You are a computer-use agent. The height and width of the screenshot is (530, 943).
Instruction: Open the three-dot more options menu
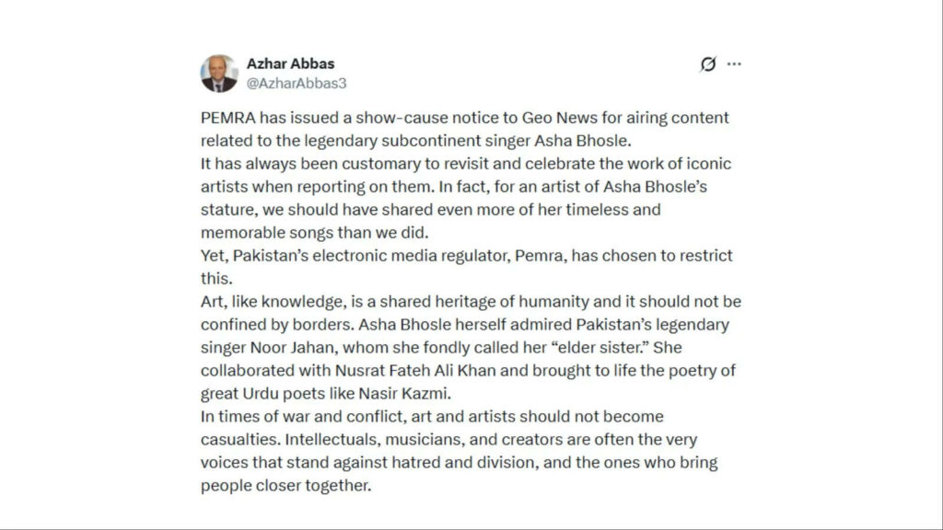pos(734,64)
